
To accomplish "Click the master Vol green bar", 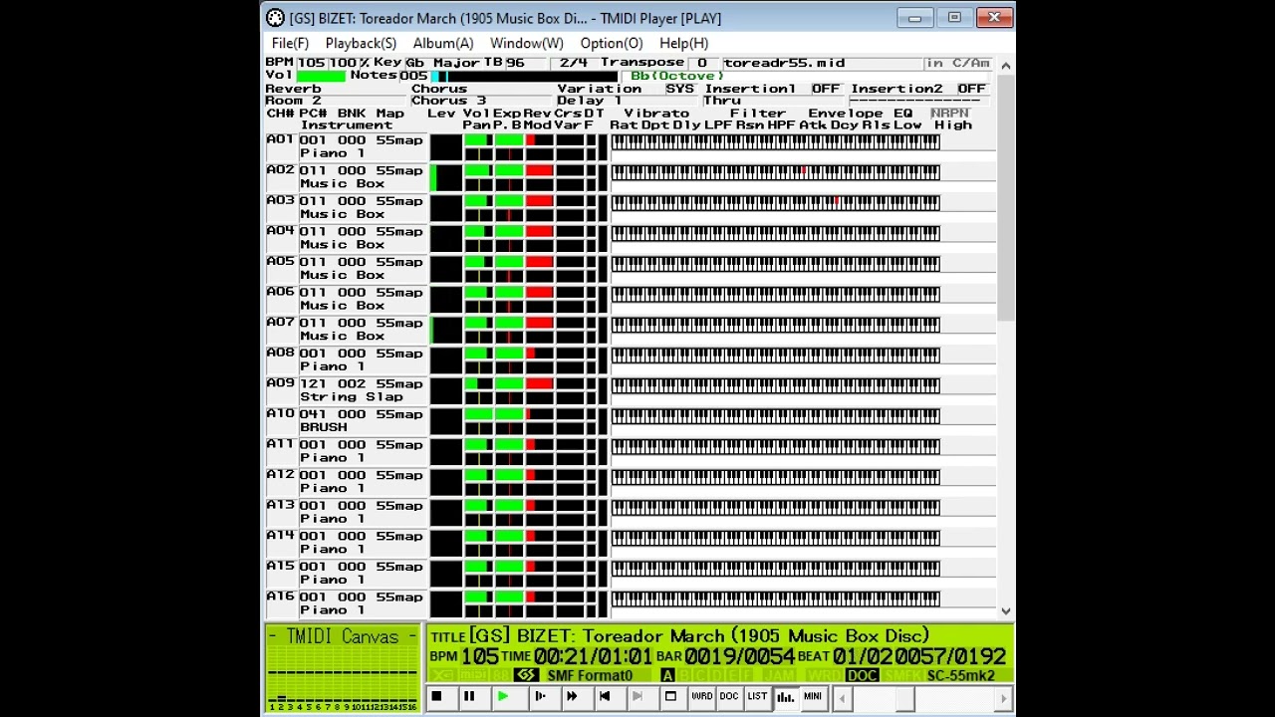I will 321,76.
